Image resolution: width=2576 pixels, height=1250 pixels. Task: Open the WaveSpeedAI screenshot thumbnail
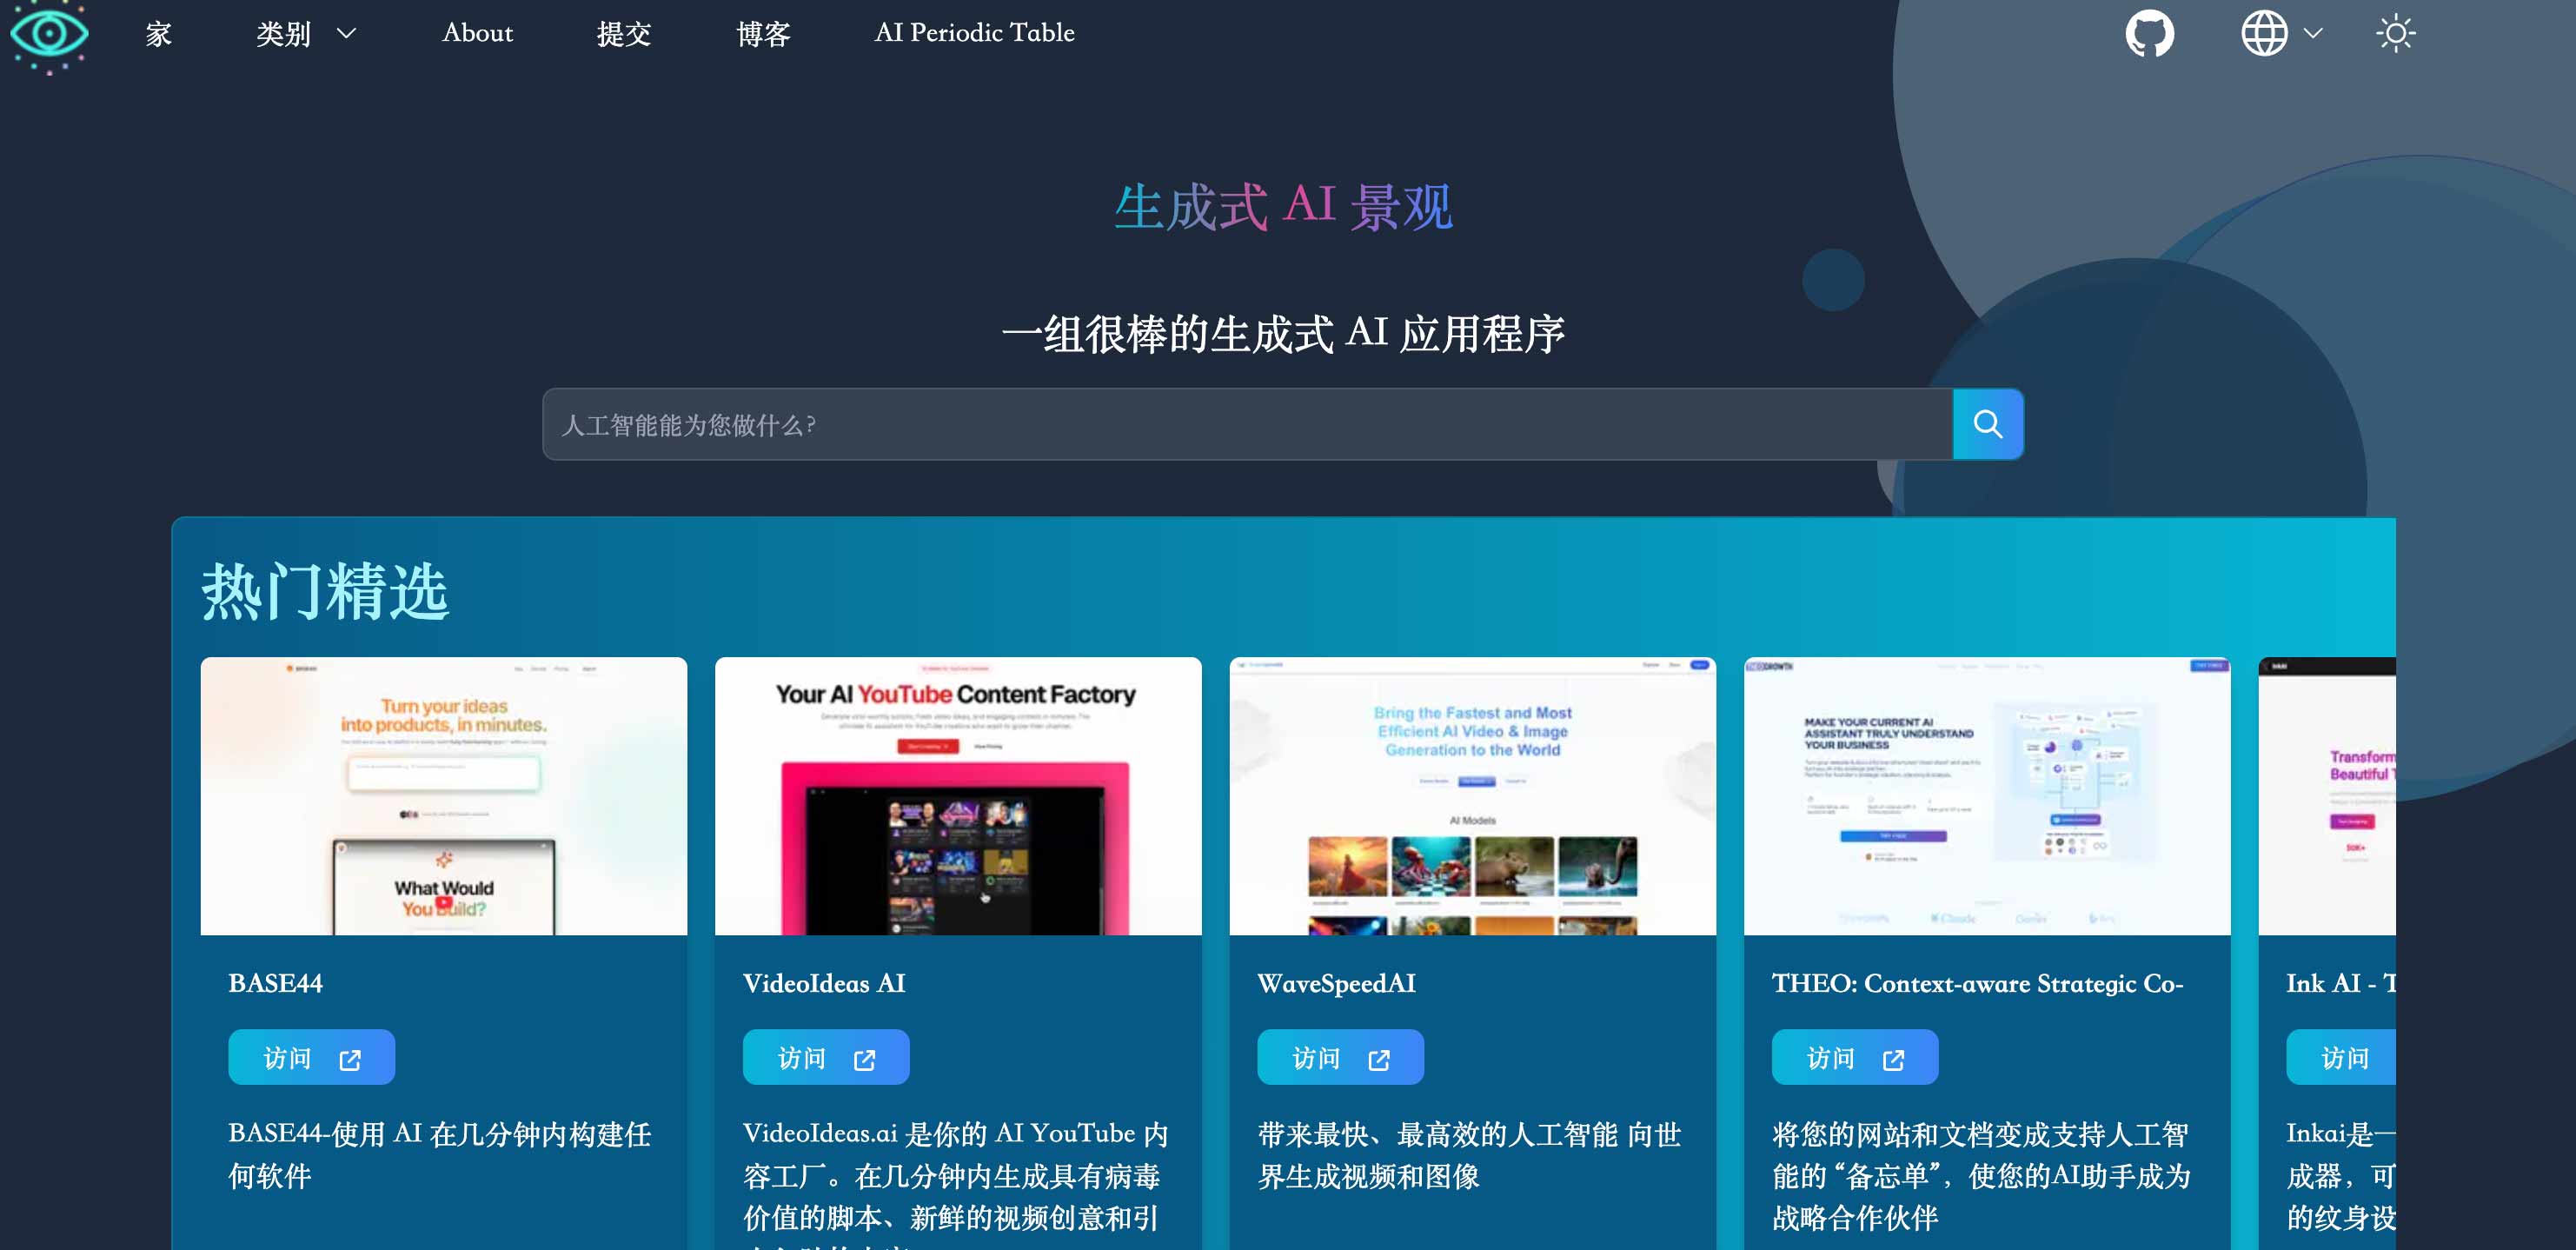click(x=1473, y=796)
